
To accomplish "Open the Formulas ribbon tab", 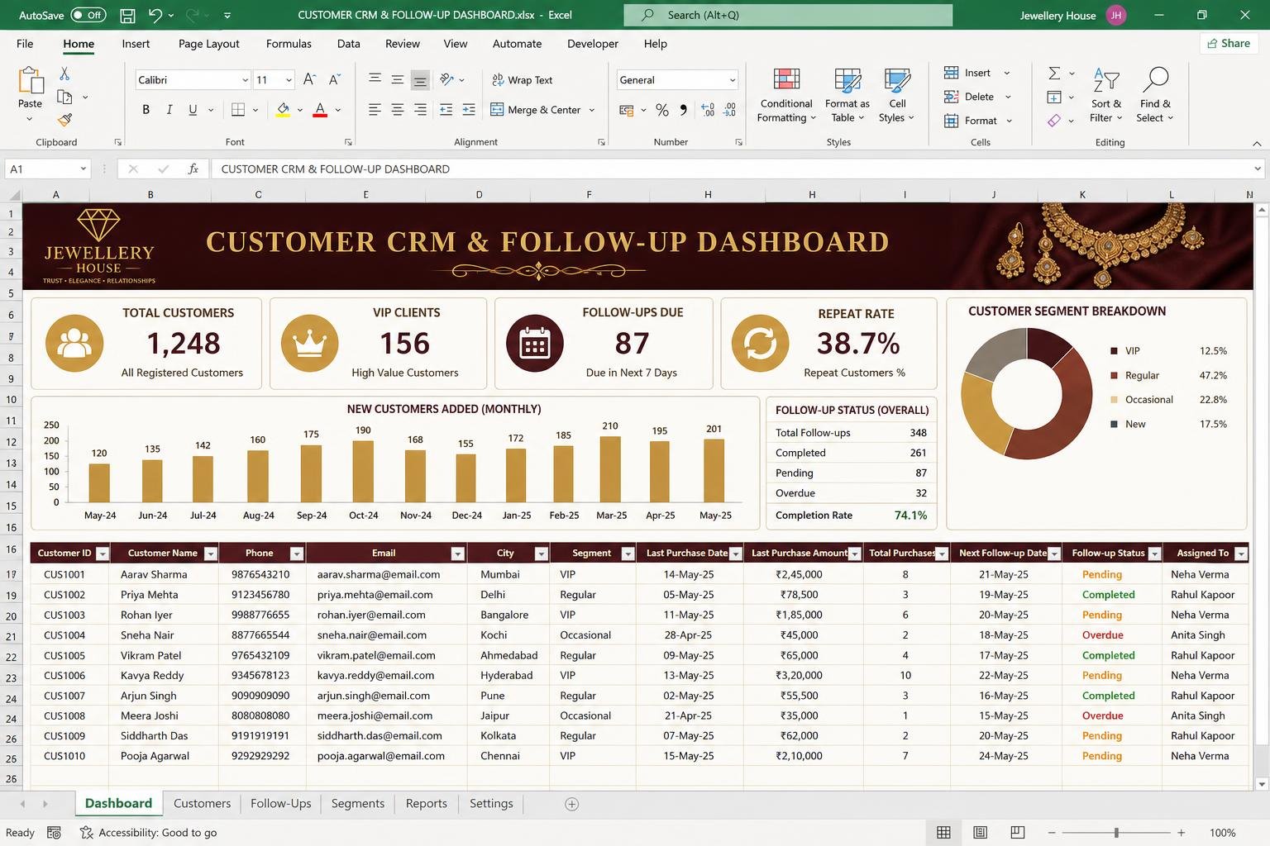I will (289, 44).
